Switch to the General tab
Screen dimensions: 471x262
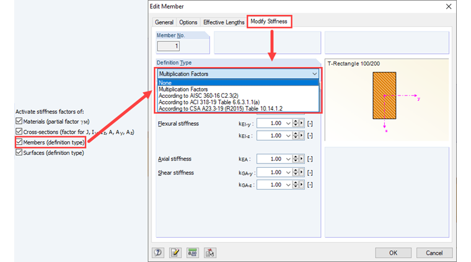click(164, 22)
